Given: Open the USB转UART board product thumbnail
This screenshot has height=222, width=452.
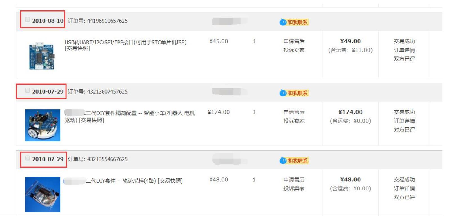Looking at the screenshot, I should [x=42, y=55].
